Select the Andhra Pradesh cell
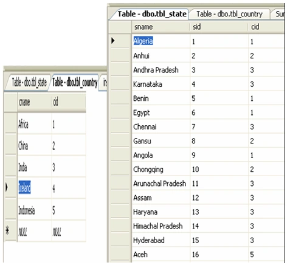The height and width of the screenshot is (268, 304). tap(161, 70)
